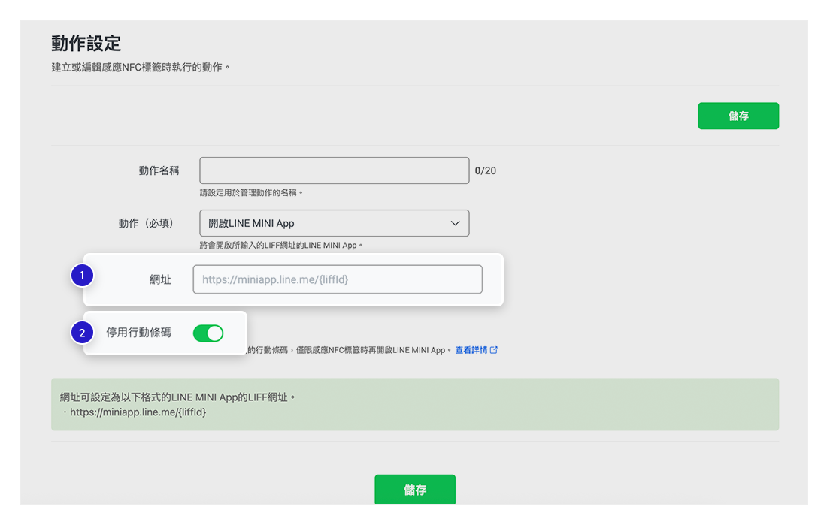
Task: Click the 網址 URL input field
Action: click(338, 279)
